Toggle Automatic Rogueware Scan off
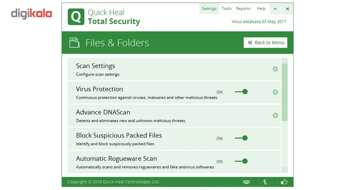This screenshot has height=190, width=347. coord(241,161)
